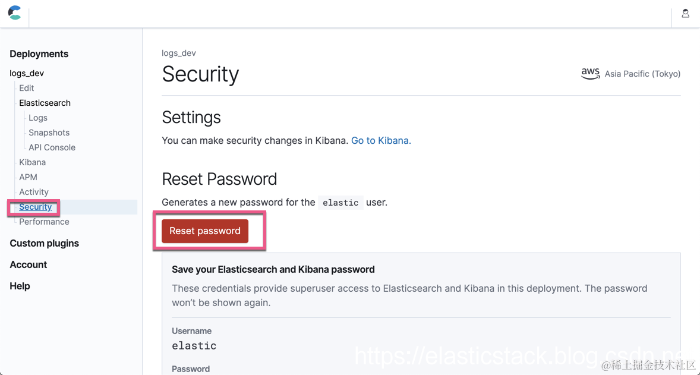Click the AWS provider logo
This screenshot has width=700, height=375.
click(x=590, y=74)
